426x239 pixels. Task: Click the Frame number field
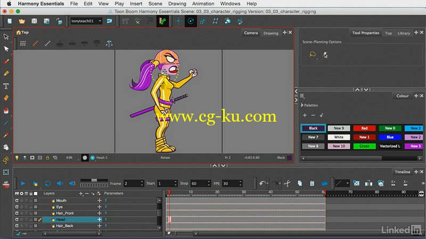pyautogui.click(x=134, y=183)
